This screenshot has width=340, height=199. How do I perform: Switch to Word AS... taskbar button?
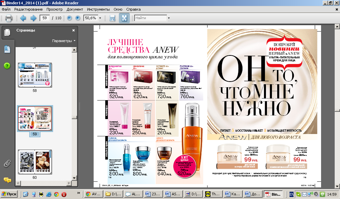(173, 194)
